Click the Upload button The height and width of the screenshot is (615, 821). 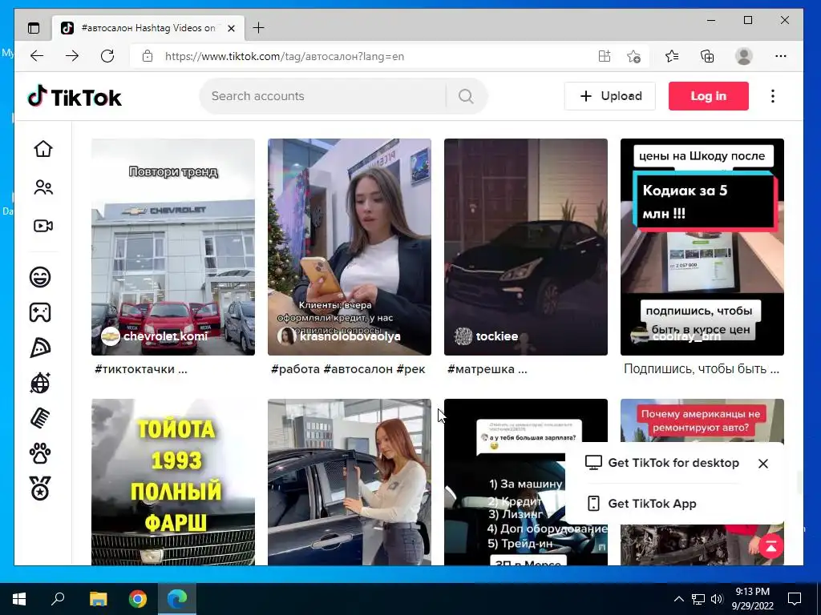610,96
